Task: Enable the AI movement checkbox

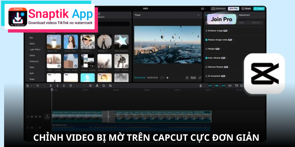Action: tap(206, 76)
